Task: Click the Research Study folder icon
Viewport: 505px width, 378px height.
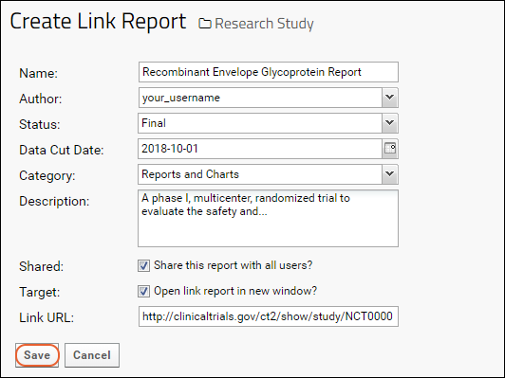Action: (x=205, y=24)
